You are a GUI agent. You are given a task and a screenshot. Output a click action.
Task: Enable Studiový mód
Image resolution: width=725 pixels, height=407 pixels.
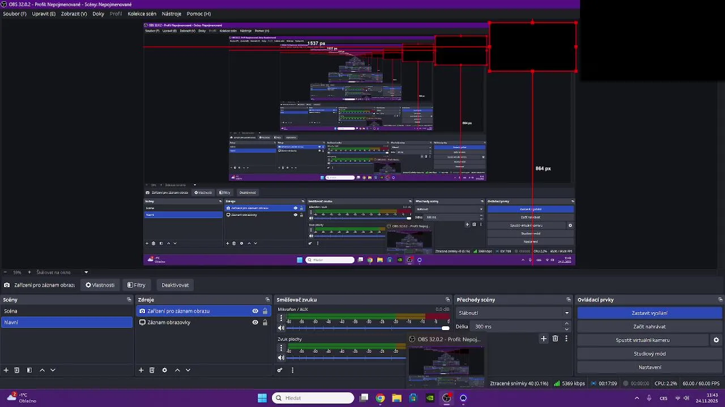point(650,354)
